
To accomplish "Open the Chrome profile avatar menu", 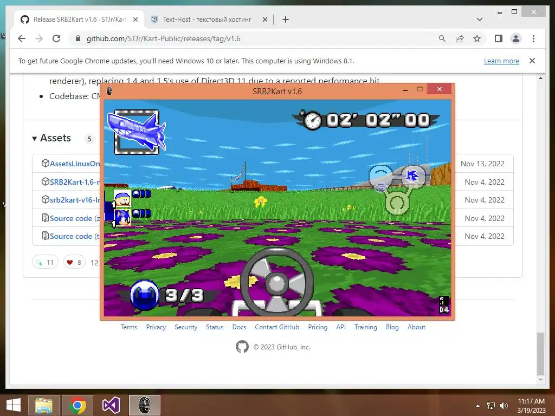I will 516,38.
